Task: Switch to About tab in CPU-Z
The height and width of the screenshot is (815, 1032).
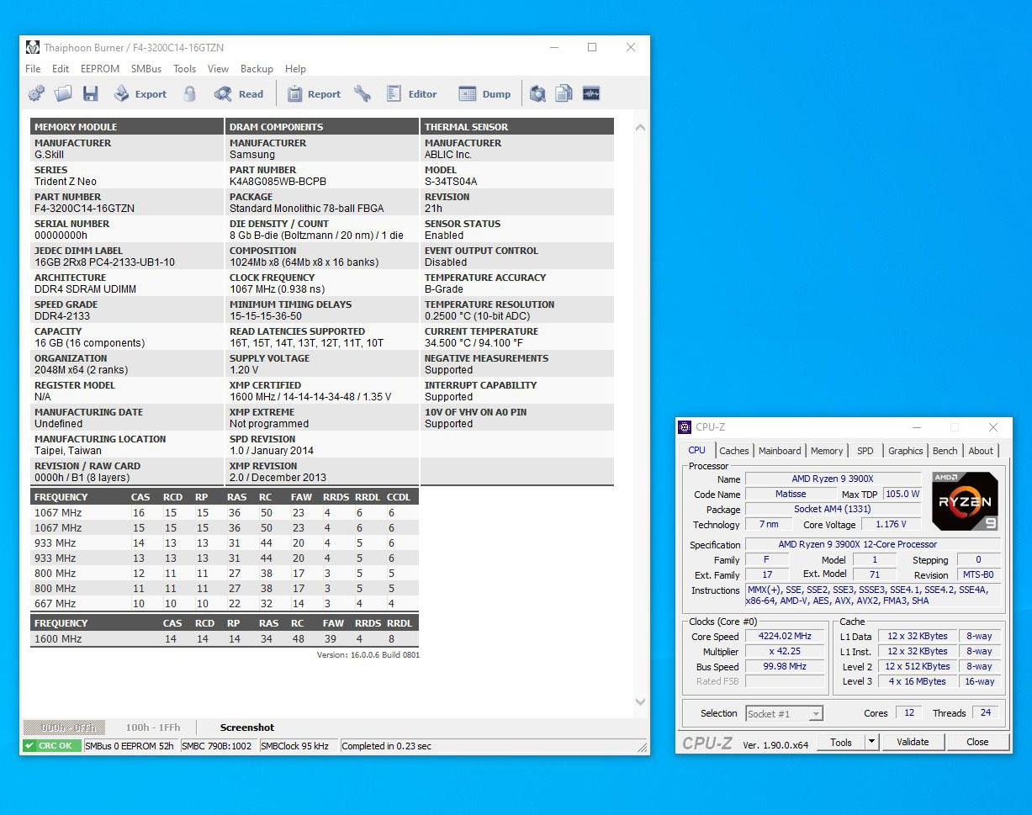Action: tap(980, 451)
